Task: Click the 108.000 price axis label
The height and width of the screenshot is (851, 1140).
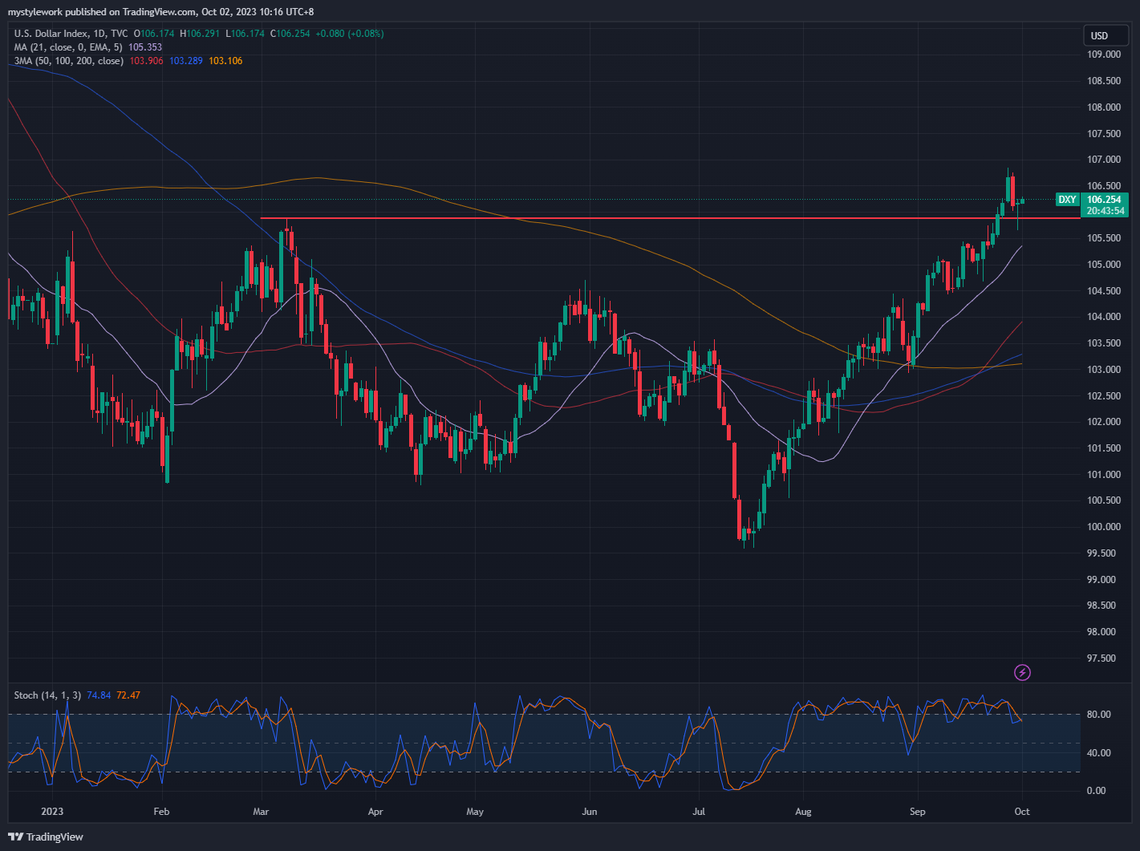Action: click(x=1104, y=107)
